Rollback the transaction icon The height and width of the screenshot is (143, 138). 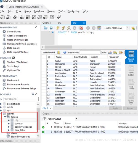click(x=94, y=28)
